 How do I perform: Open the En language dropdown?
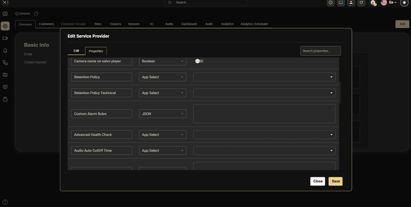pyautogui.click(x=393, y=3)
